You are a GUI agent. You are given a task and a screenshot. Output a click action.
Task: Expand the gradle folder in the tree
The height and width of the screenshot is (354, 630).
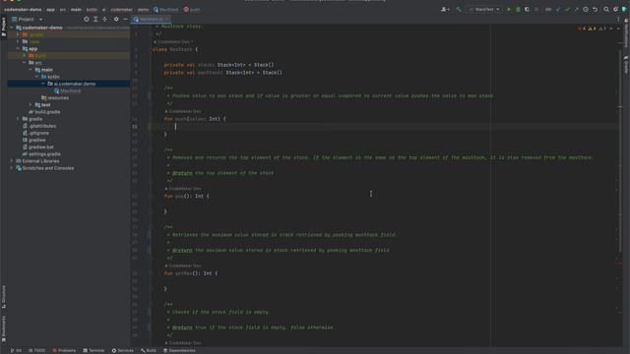(18, 119)
